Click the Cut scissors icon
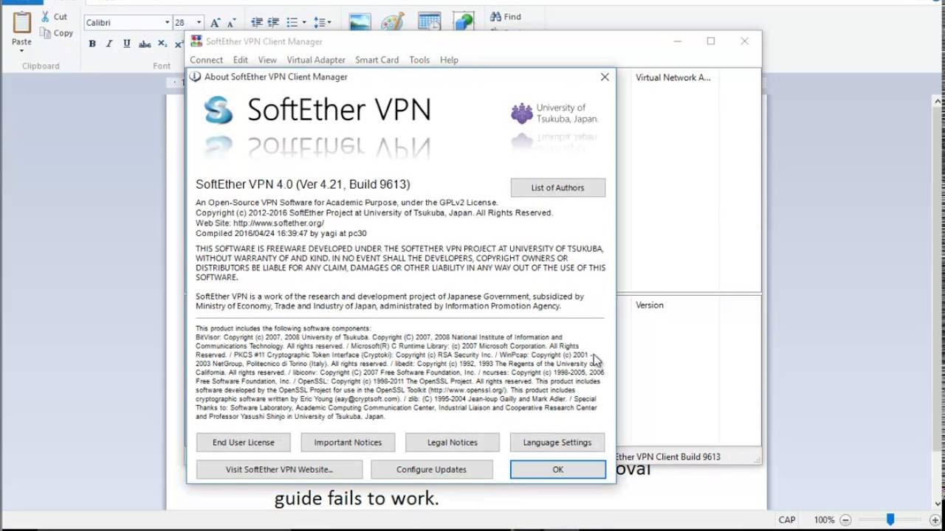This screenshot has width=945, height=531. click(44, 16)
